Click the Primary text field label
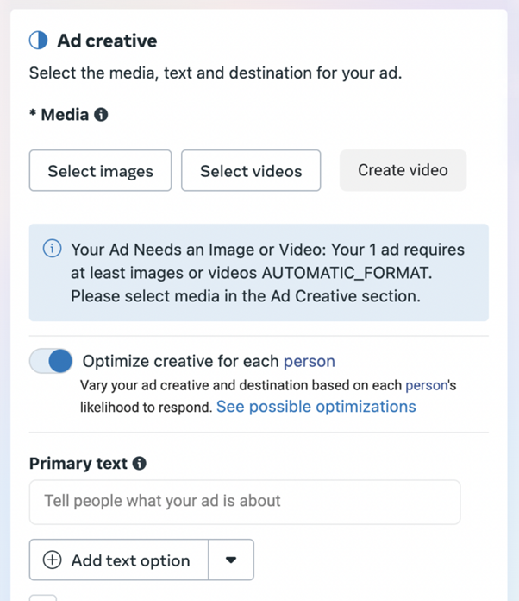The height and width of the screenshot is (601, 519). 78,464
